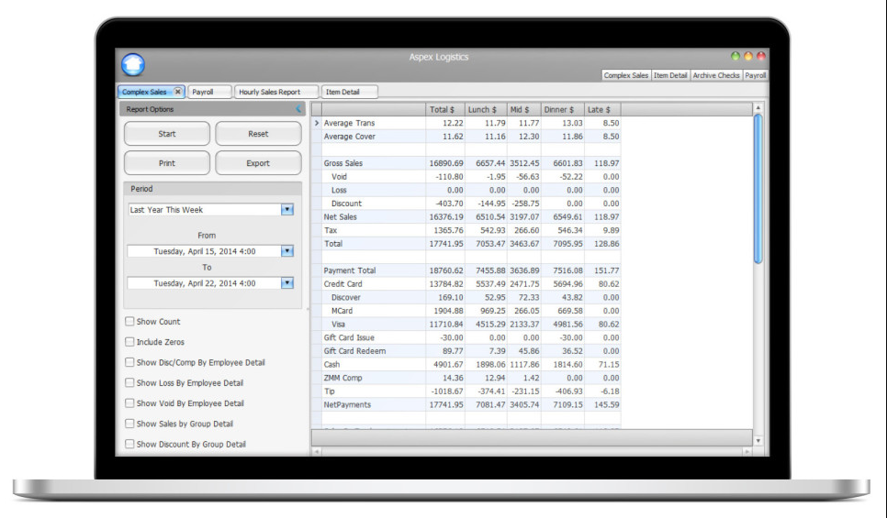Click the green window control button
Screen dimensions: 887x518
pos(735,56)
